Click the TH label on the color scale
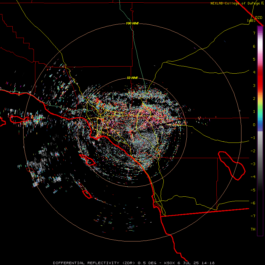 coord(253,229)
